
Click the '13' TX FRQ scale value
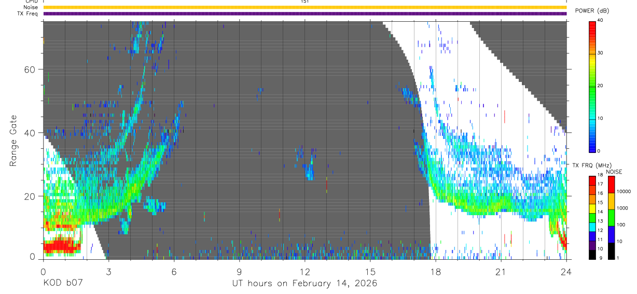coord(600,221)
